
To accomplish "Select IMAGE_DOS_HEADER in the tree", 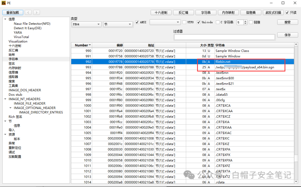I will coord(25,90).
